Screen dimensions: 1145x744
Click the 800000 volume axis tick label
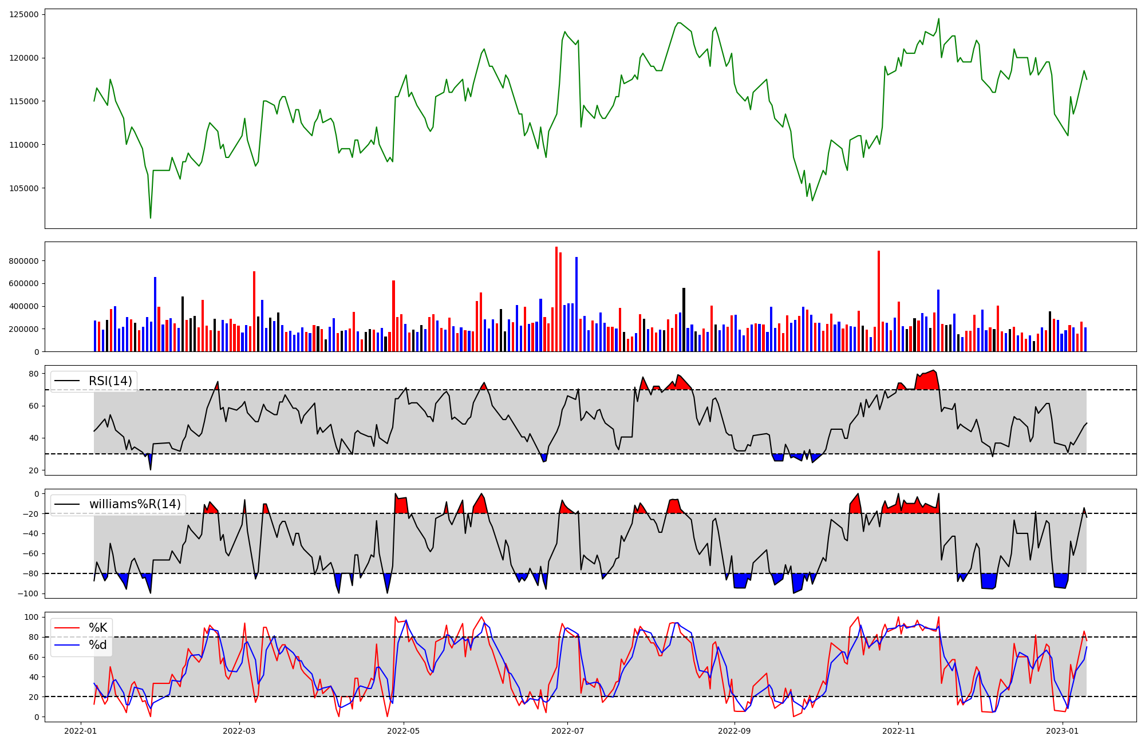[25, 261]
